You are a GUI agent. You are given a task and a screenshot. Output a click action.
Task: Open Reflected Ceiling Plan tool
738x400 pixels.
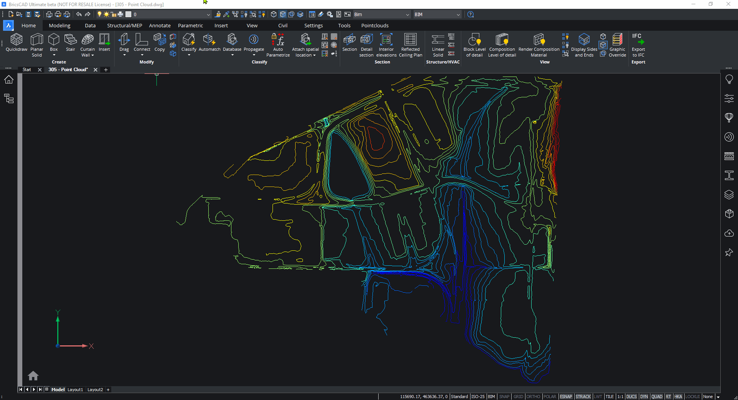411,45
